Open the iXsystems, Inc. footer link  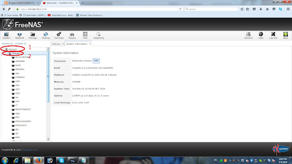pos(30,150)
